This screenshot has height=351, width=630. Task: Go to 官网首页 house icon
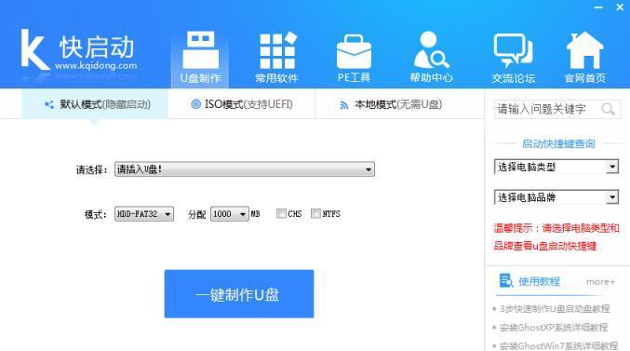pos(584,50)
